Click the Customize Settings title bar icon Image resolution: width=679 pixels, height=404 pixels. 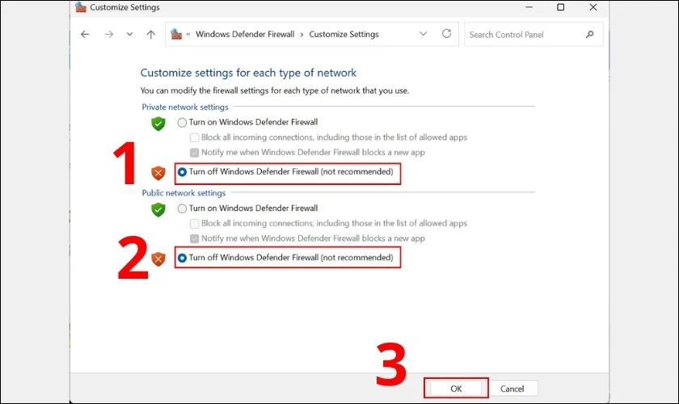coord(81,7)
